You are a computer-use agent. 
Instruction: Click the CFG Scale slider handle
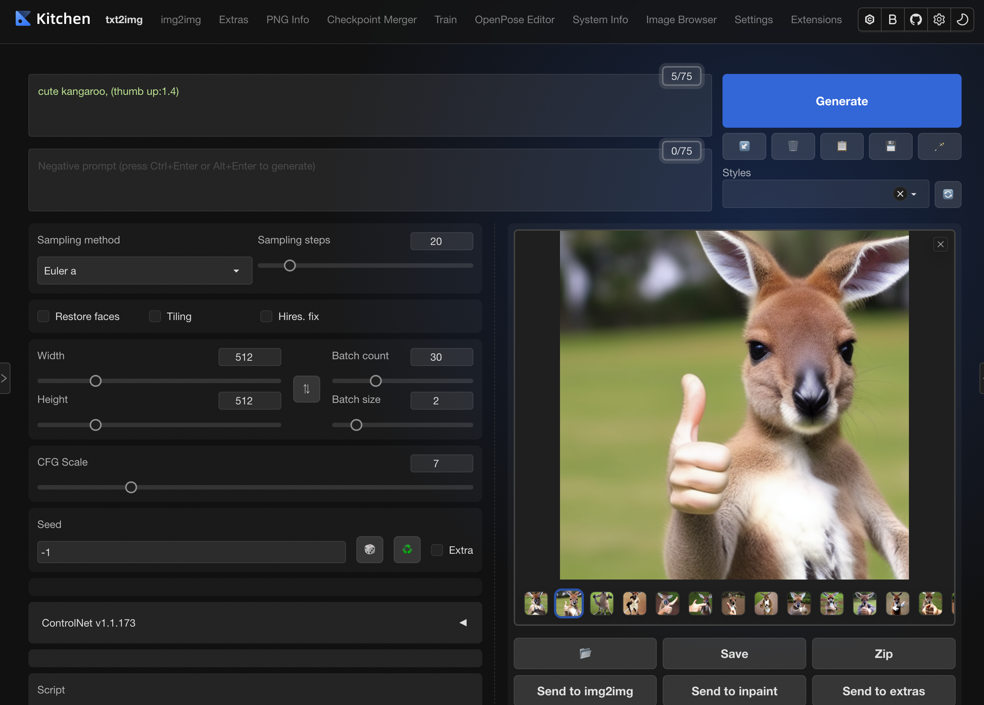click(131, 487)
